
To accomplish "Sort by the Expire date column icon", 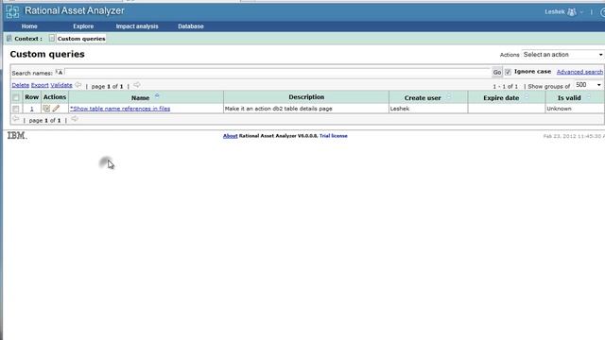I will coord(527,96).
